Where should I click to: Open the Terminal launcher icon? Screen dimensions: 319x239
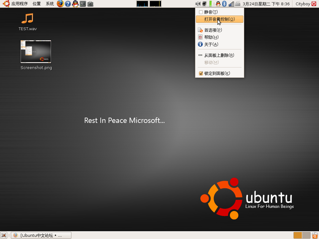[83, 4]
